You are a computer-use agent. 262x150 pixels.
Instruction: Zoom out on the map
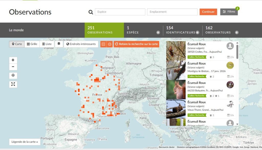[x=13, y=67]
